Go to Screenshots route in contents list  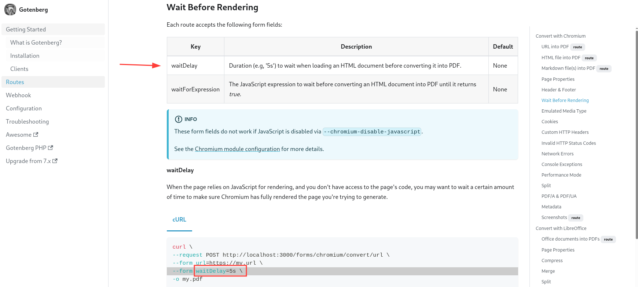(x=554, y=218)
